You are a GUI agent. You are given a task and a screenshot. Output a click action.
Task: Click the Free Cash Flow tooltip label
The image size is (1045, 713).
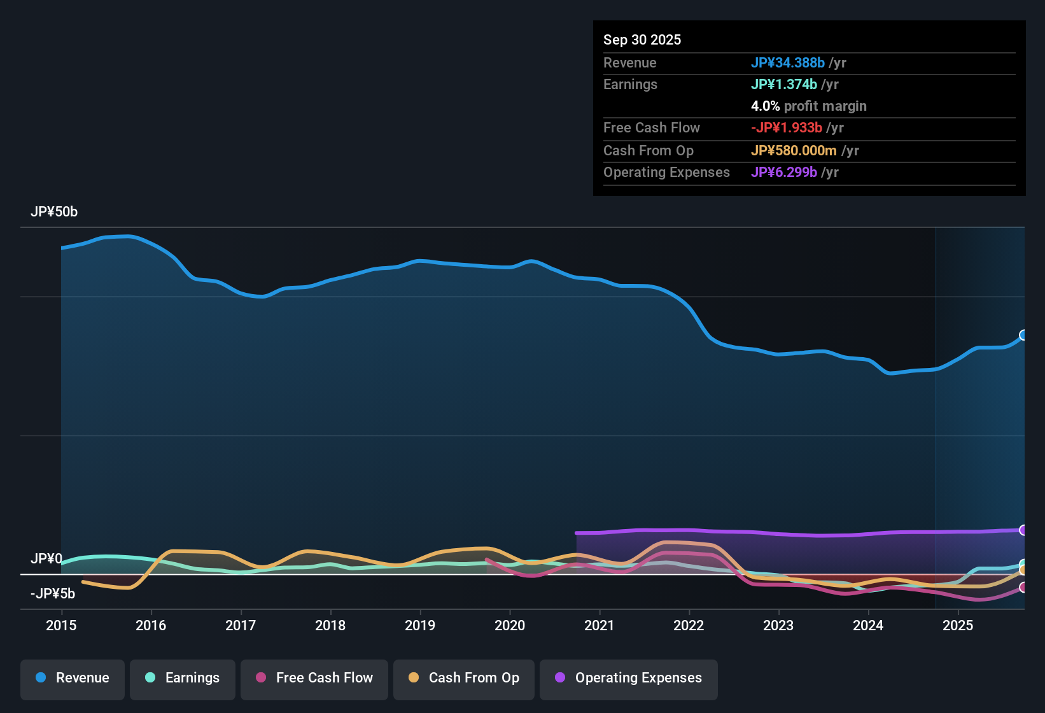652,127
